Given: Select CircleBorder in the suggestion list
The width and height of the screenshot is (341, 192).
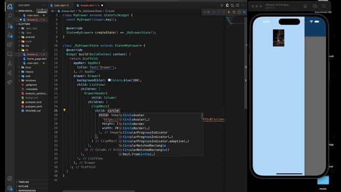Looking at the screenshot, I should [133, 124].
